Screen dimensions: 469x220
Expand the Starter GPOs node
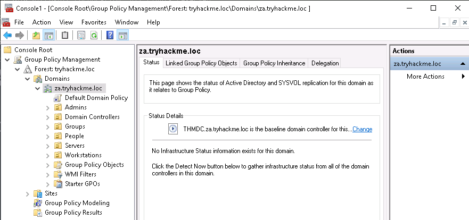pyautogui.click(x=48, y=184)
